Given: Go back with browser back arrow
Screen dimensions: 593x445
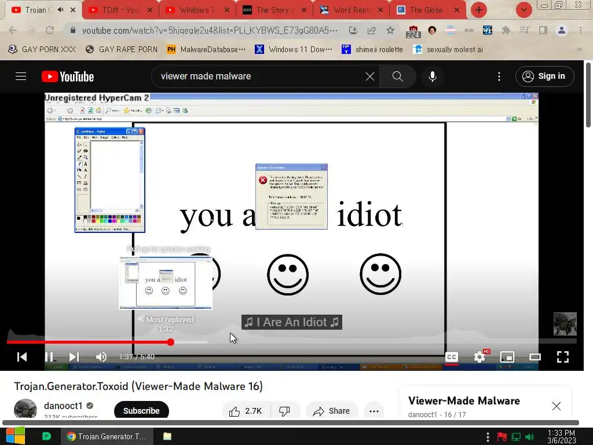Looking at the screenshot, I should 13,30.
